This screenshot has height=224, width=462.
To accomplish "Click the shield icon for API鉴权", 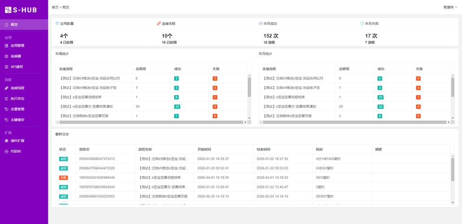I will coord(6,67).
